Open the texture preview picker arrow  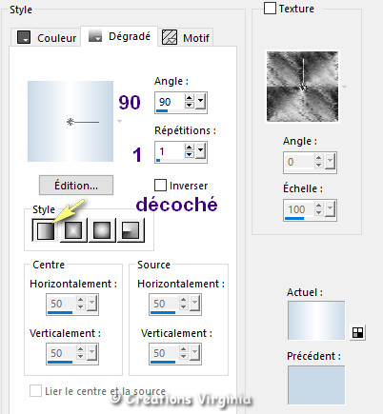click(x=345, y=87)
